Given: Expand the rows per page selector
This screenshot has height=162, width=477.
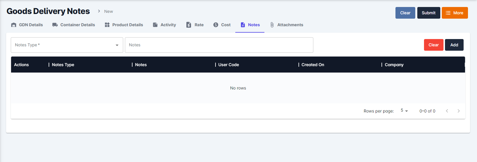Looking at the screenshot, I should pyautogui.click(x=404, y=111).
